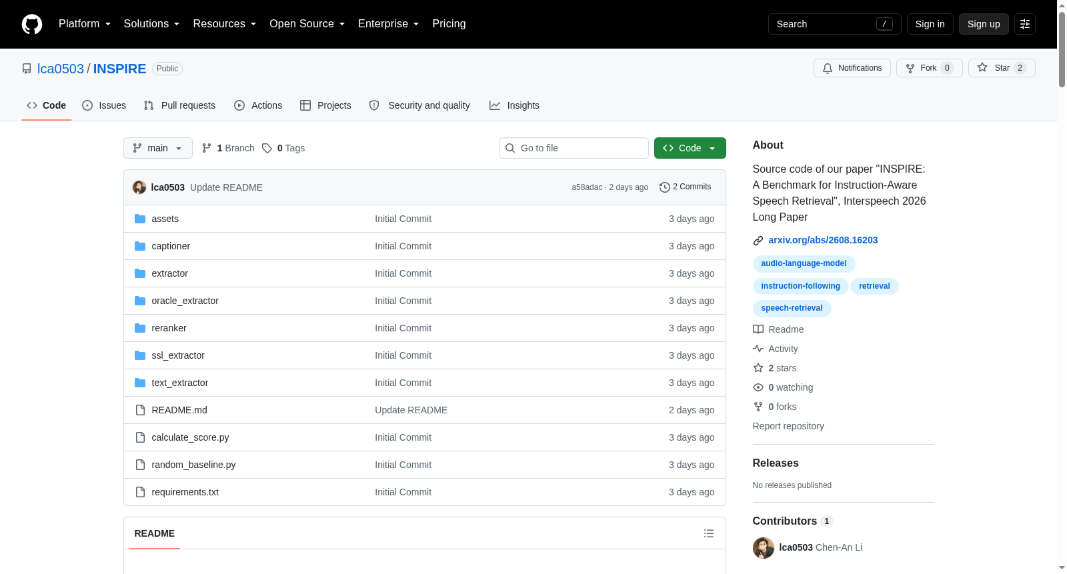Image resolution: width=1067 pixels, height=574 pixels.
Task: Click the branch icon beside 1 Branch
Action: pos(207,148)
